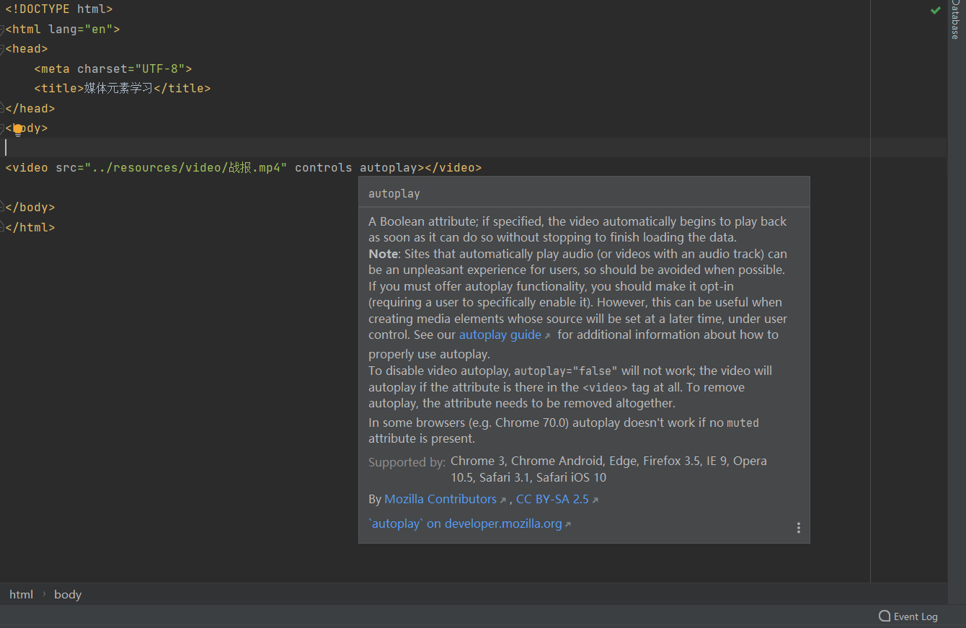Click the closing </head> tag
This screenshot has width=966, height=628.
click(30, 108)
